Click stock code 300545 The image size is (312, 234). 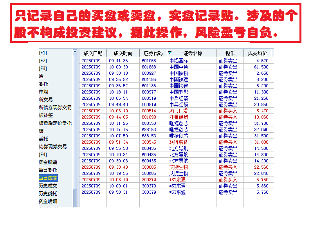point(149,142)
